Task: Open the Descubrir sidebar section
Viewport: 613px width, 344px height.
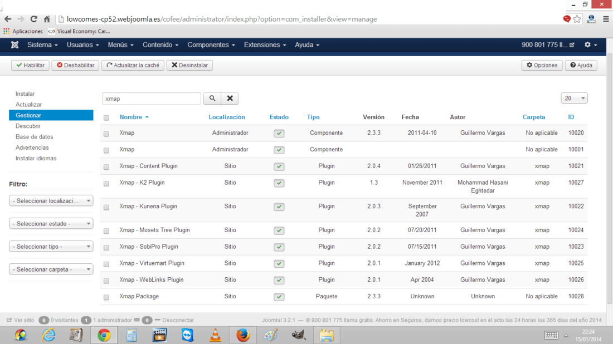Action: (x=28, y=126)
